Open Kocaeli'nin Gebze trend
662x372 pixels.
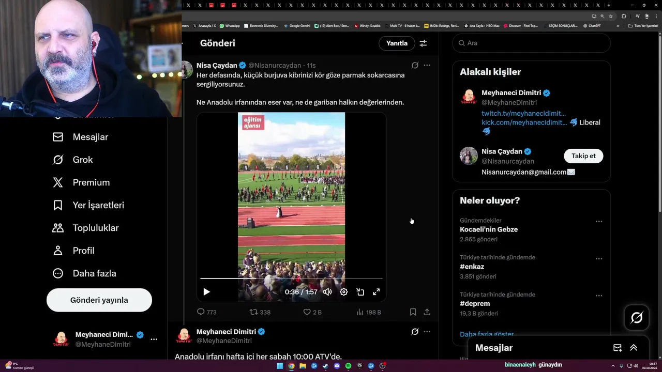point(489,229)
